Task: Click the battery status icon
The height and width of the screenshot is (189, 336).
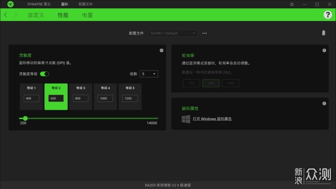Action: click(323, 33)
